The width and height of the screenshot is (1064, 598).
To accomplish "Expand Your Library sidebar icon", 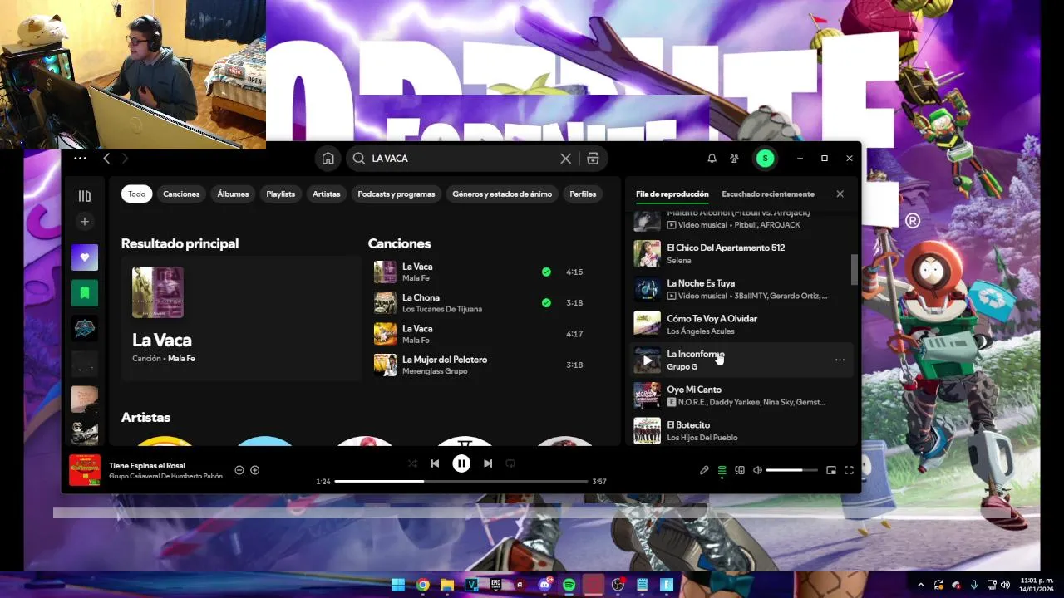I will (x=85, y=196).
